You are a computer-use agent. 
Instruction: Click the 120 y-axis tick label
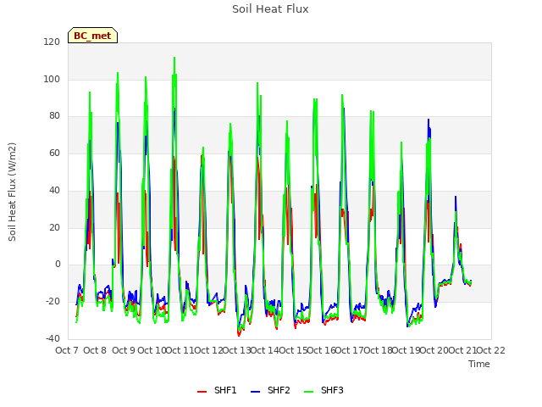(x=52, y=42)
